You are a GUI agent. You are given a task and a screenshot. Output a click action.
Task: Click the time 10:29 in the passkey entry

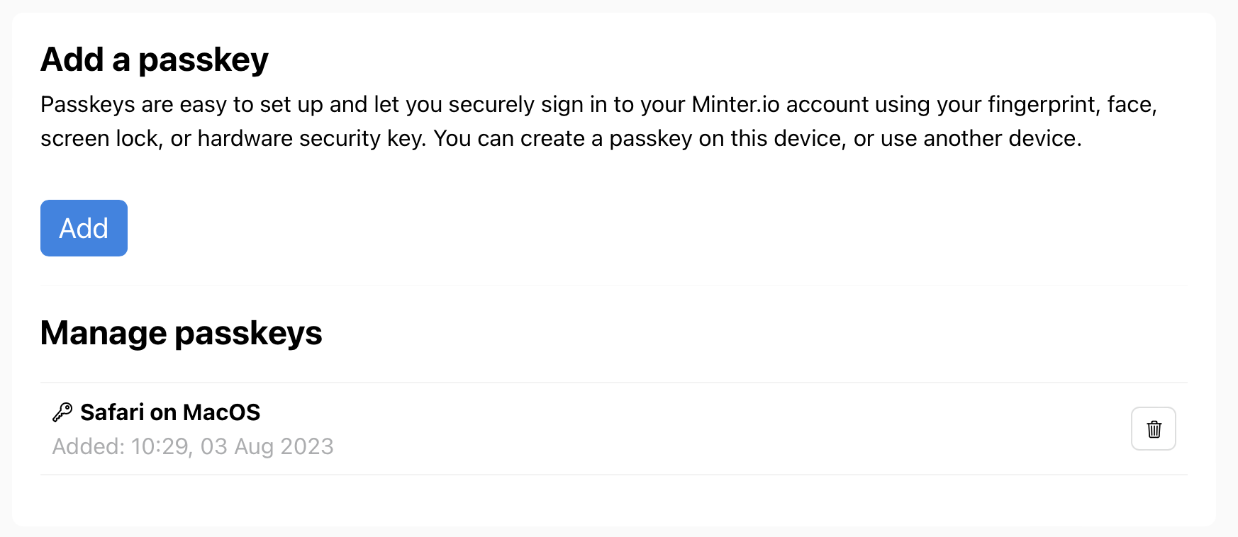point(160,446)
